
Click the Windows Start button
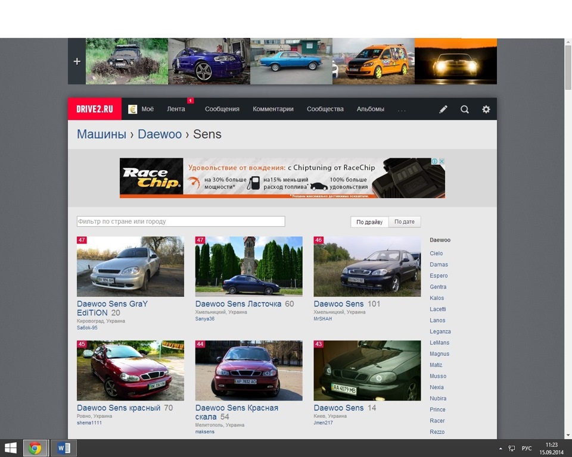click(x=10, y=448)
